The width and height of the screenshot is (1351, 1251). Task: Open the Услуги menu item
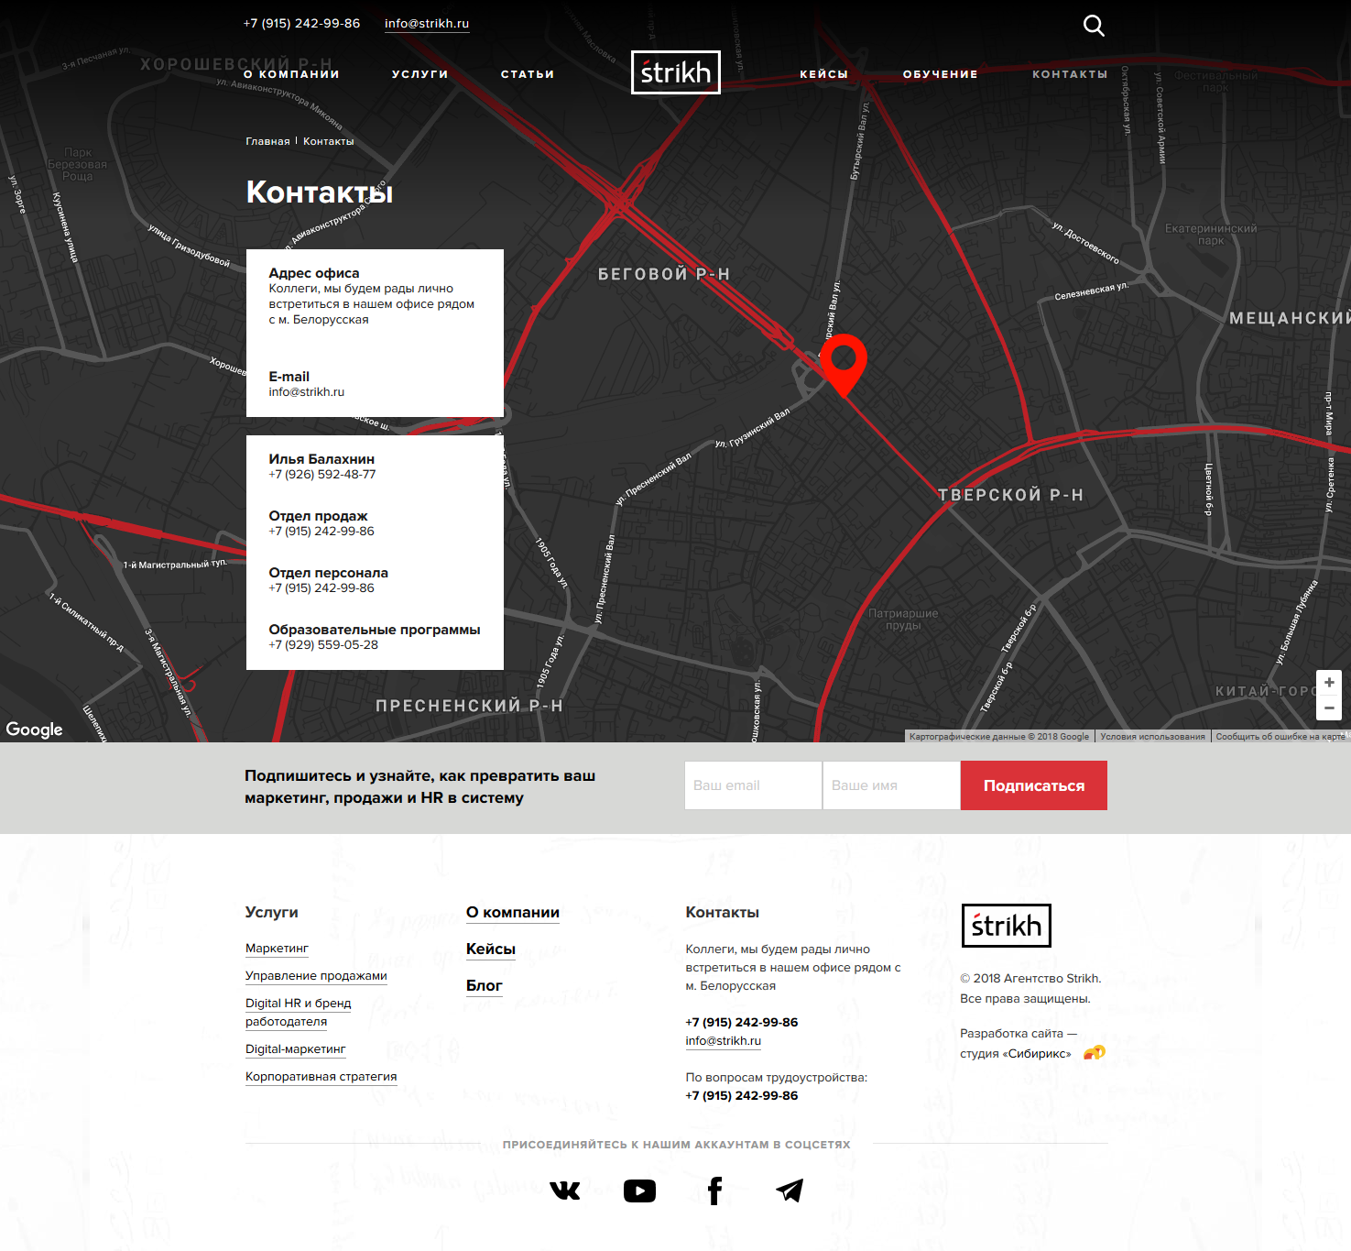tap(419, 74)
